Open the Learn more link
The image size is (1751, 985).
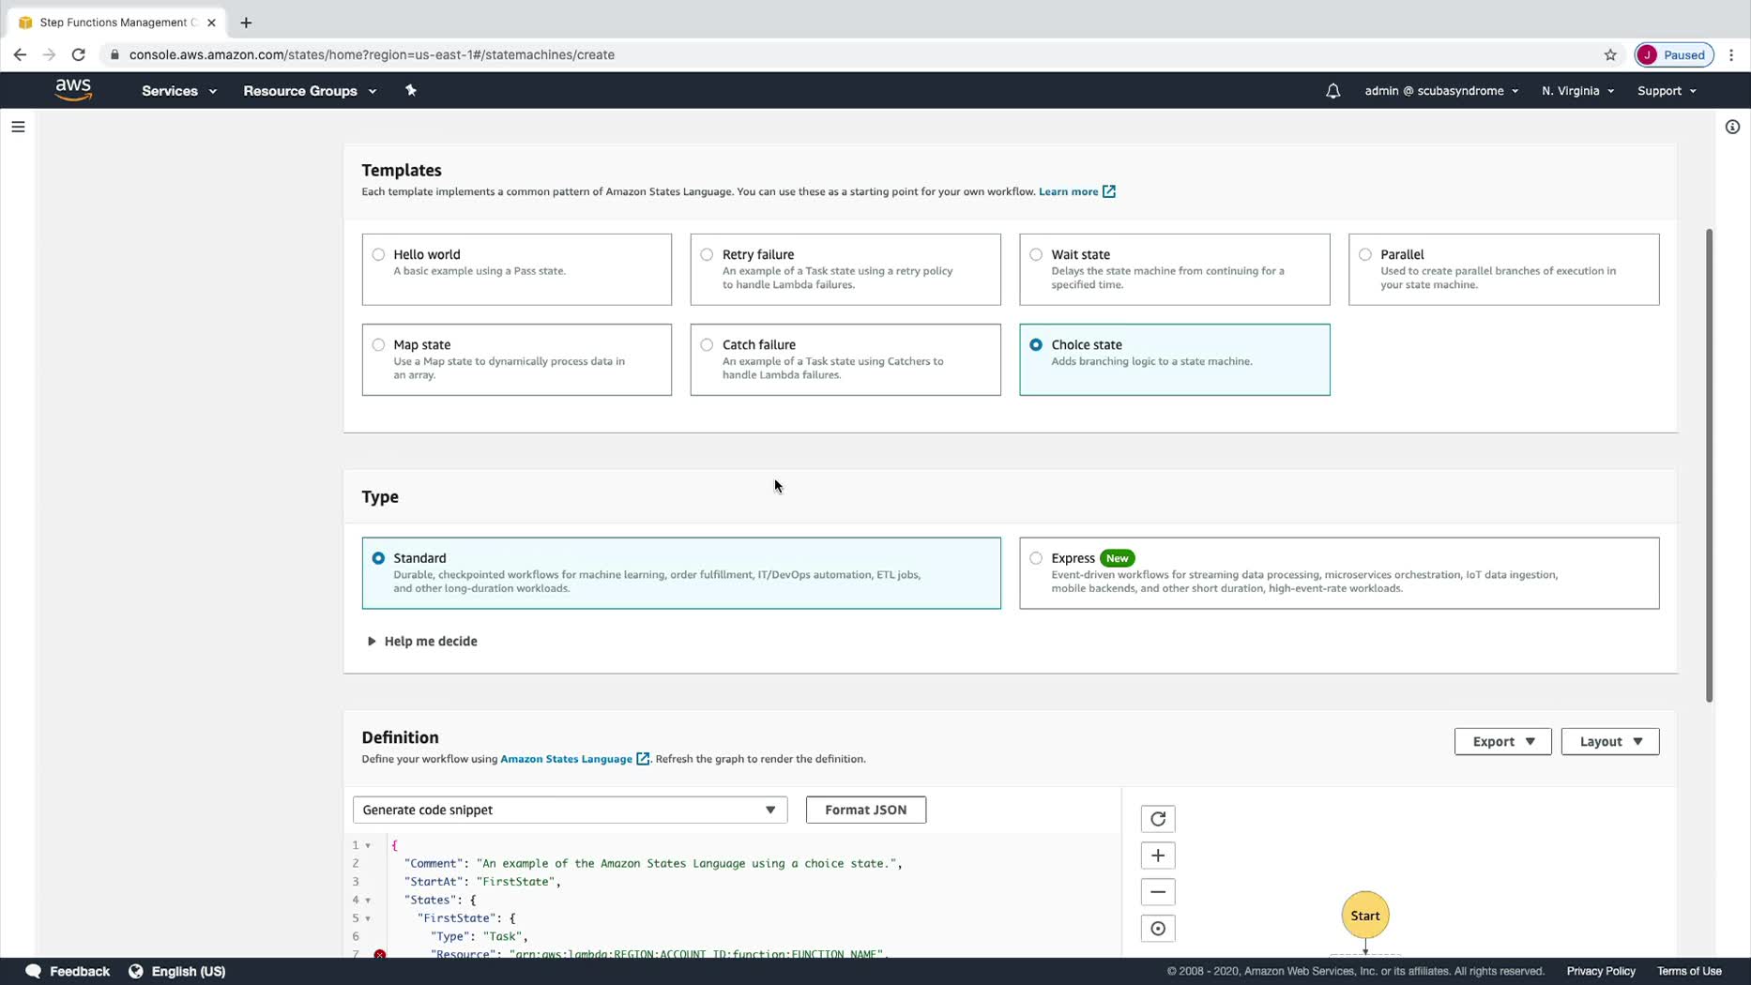1068,191
